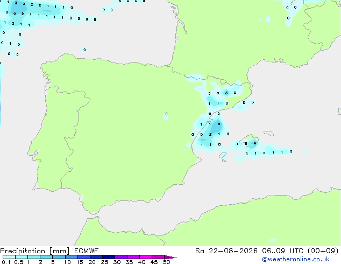Click the 'ECMWF' model label
341x264 pixels.
(87, 251)
